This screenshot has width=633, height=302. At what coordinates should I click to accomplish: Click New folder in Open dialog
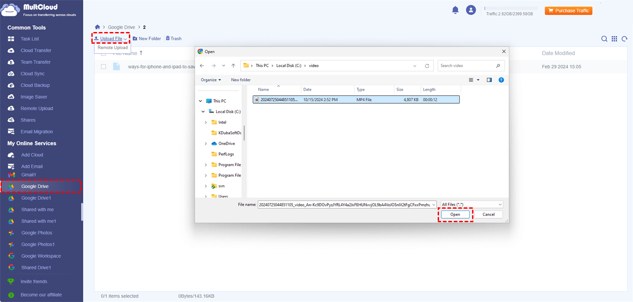241,80
